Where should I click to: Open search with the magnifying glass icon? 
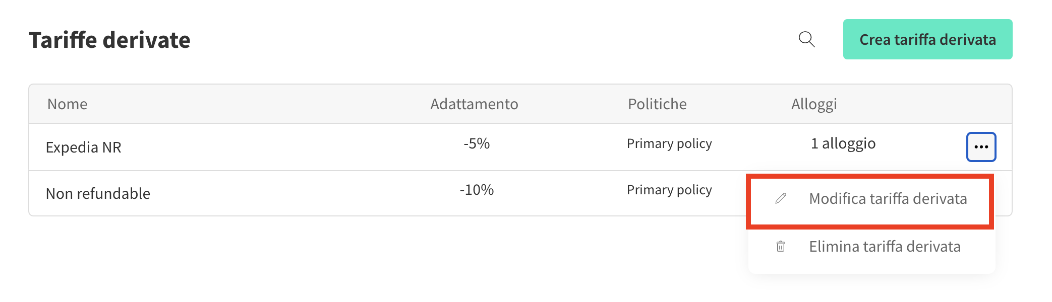pyautogui.click(x=807, y=39)
